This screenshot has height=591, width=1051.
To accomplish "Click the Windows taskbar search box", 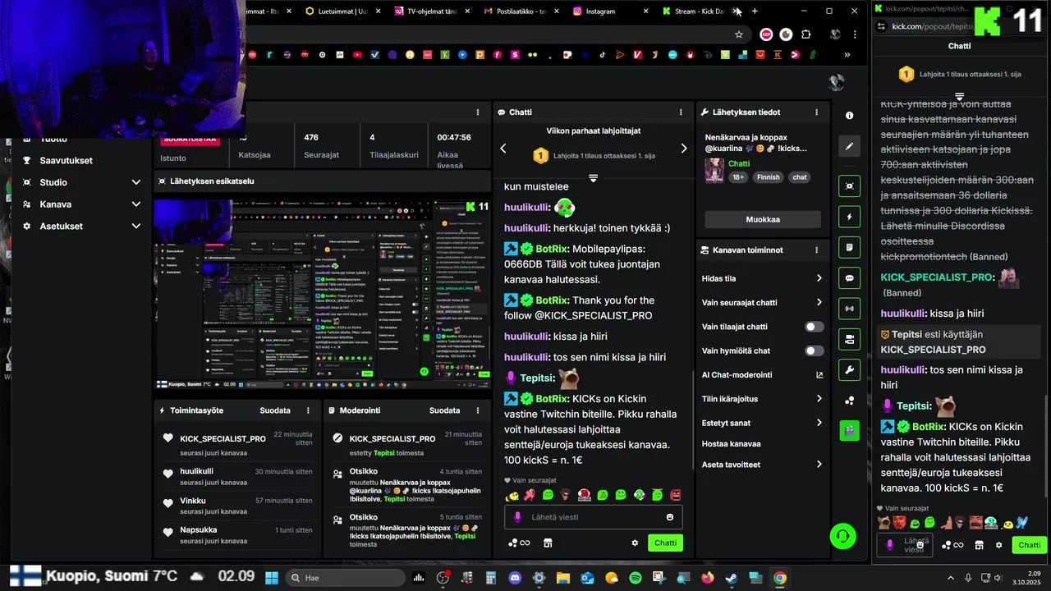I will [x=345, y=578].
